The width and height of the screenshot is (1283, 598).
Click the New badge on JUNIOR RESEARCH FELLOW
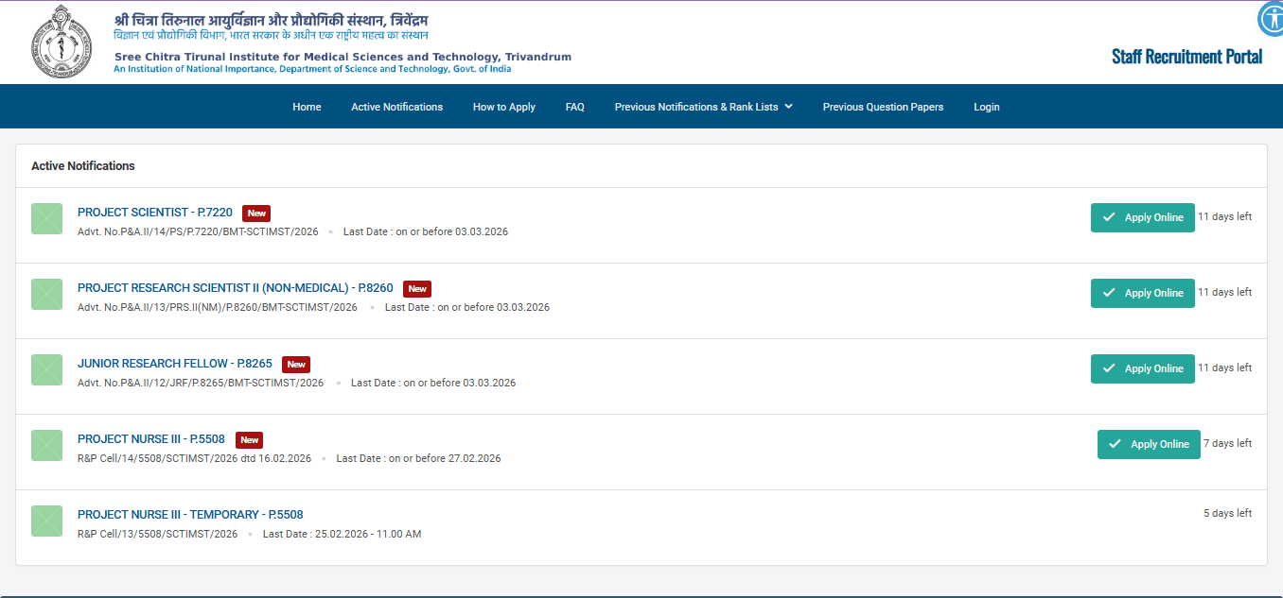pos(295,364)
